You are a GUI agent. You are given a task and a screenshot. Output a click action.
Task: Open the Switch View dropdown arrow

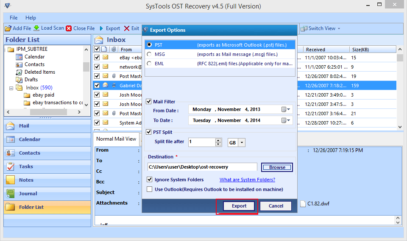pos(339,28)
